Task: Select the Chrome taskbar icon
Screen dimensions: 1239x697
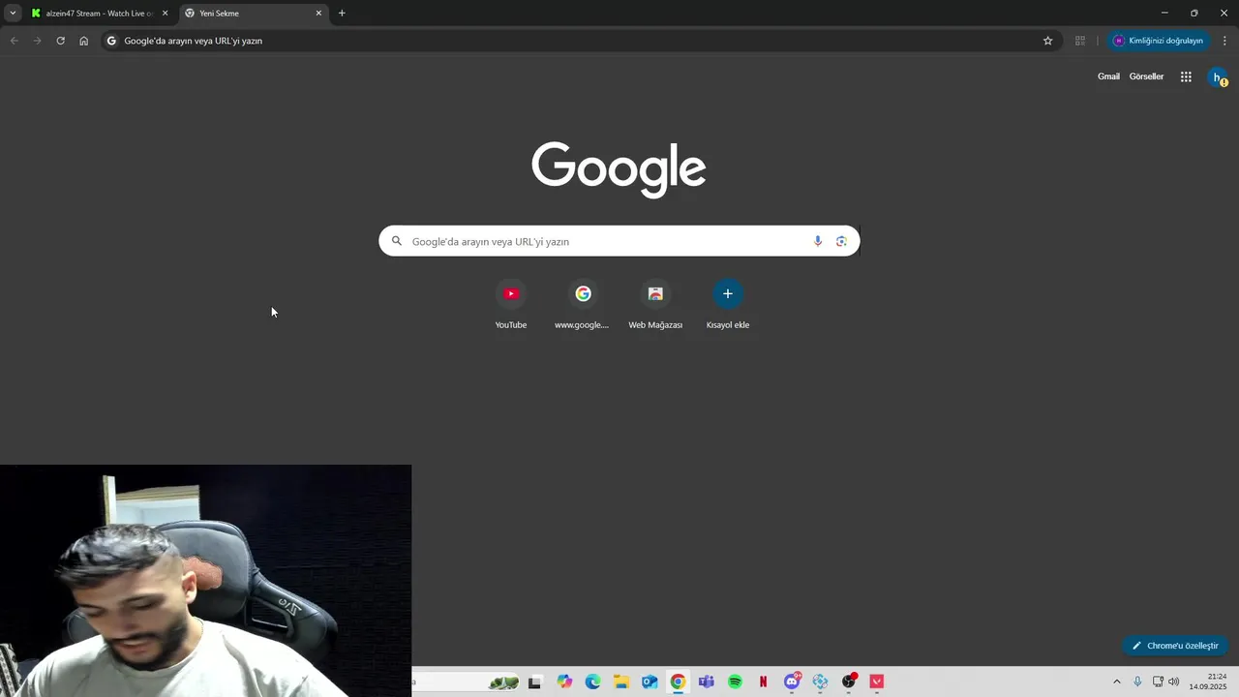Action: click(678, 682)
